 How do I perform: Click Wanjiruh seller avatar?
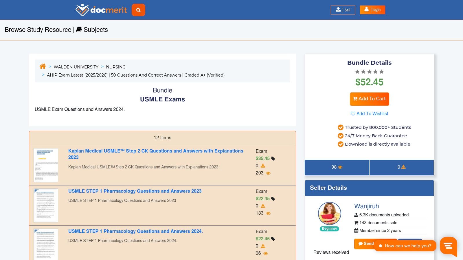(330, 213)
